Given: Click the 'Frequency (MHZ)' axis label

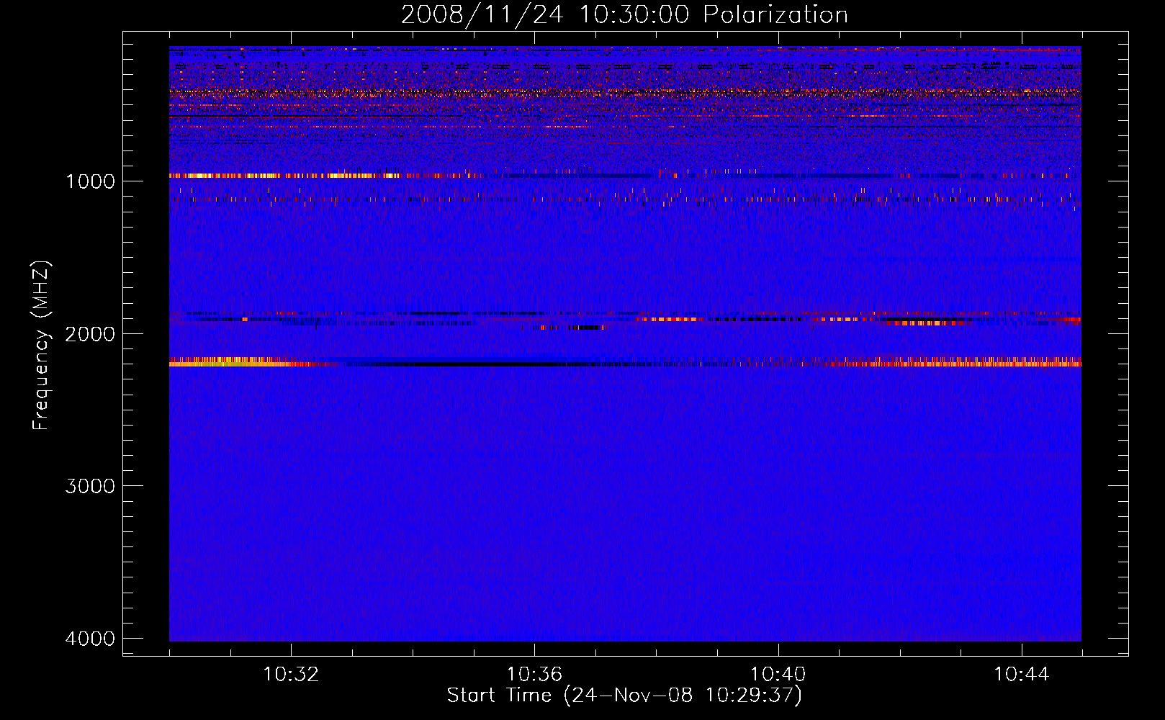Looking at the screenshot, I should pos(41,346).
